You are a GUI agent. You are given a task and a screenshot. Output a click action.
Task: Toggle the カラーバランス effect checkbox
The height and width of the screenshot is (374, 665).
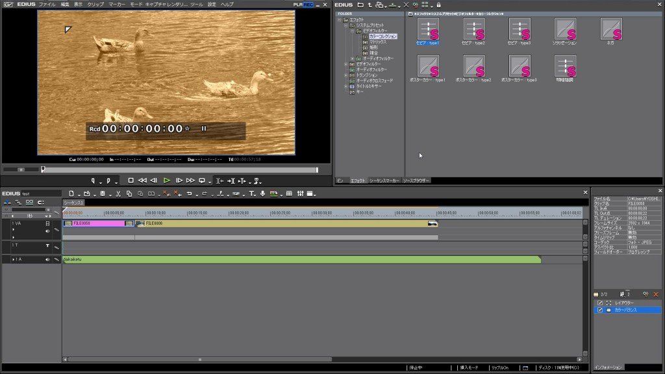point(599,310)
